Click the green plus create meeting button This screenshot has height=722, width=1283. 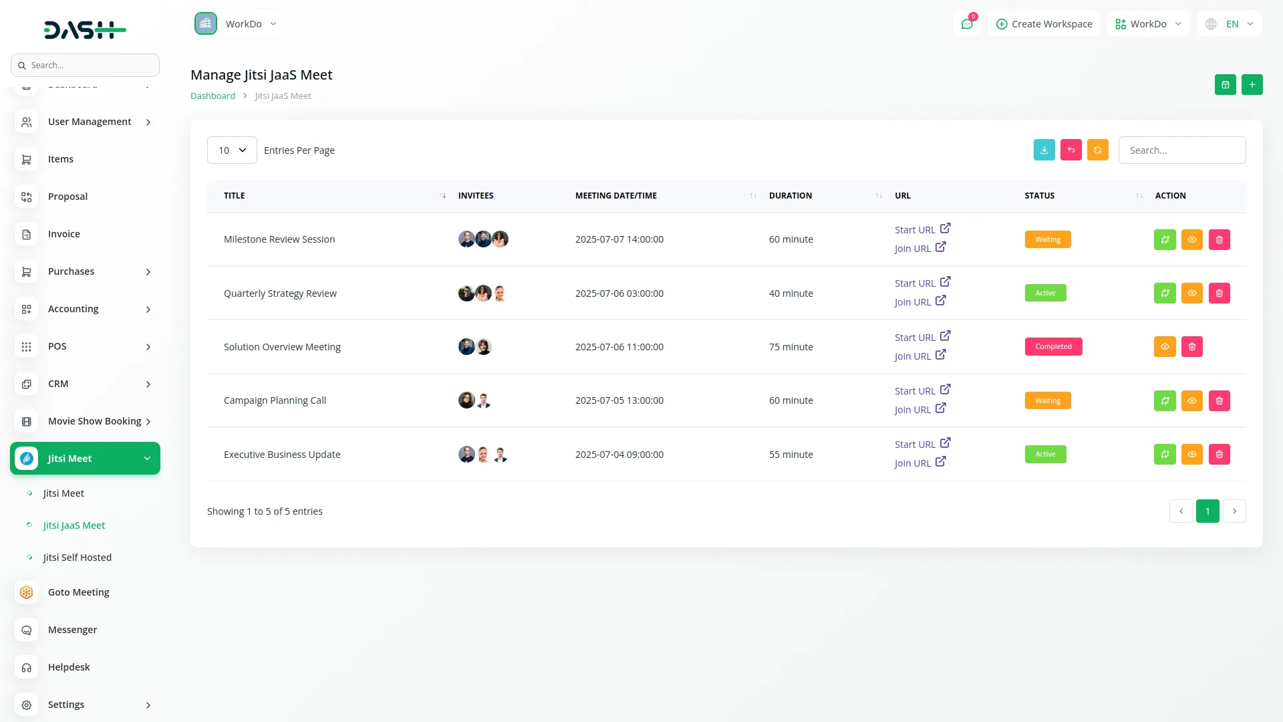pyautogui.click(x=1252, y=85)
